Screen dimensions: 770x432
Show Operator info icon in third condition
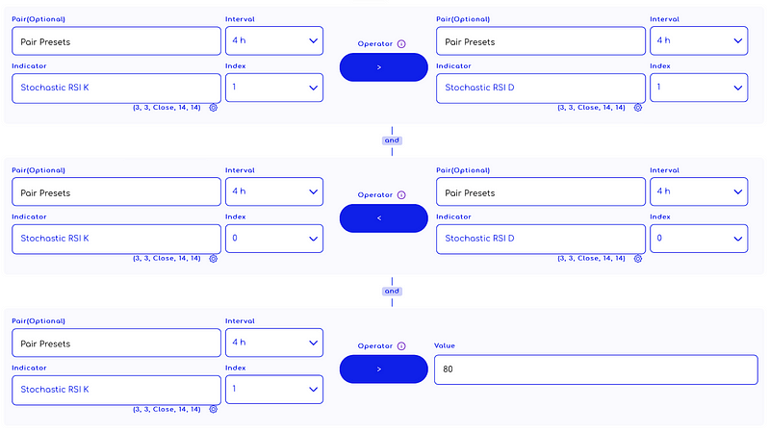coord(401,346)
